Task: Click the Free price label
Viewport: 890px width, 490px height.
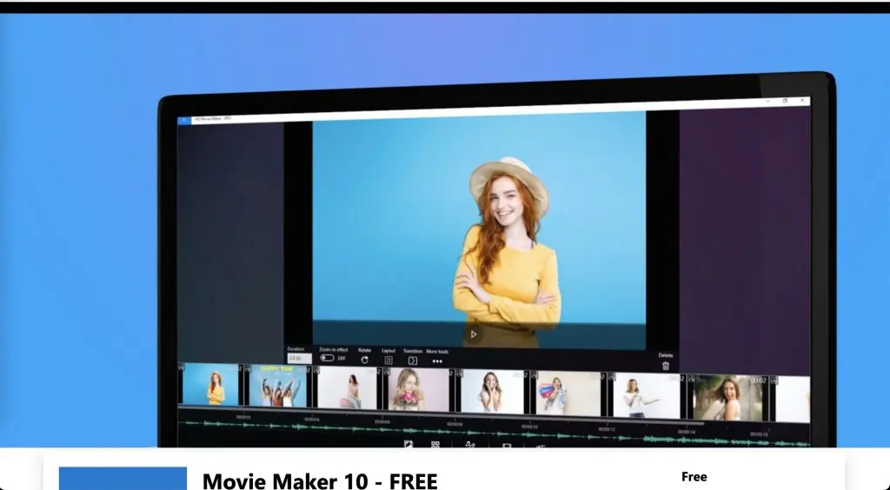Action: coord(694,477)
